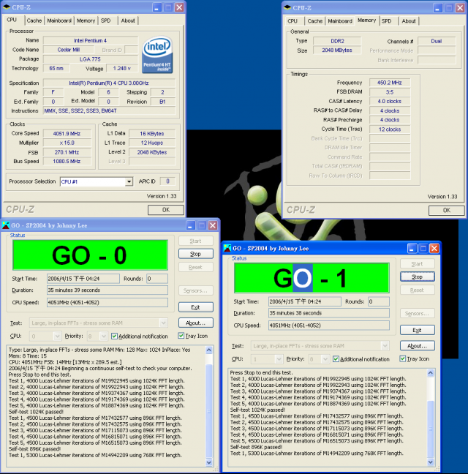
Task: Click the green GO - 0 status banner
Action: point(90,255)
